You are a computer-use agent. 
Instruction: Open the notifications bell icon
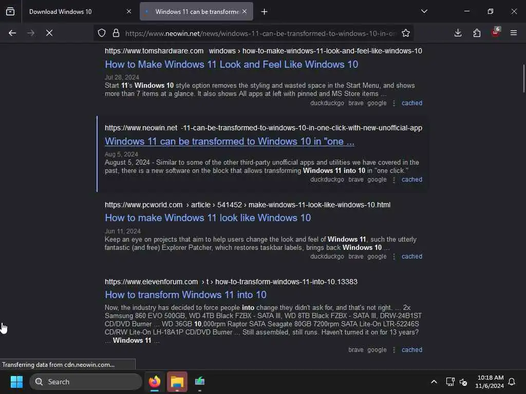click(x=512, y=382)
